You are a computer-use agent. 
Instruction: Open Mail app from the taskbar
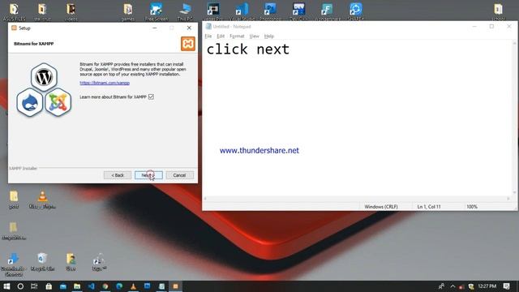click(x=63, y=286)
